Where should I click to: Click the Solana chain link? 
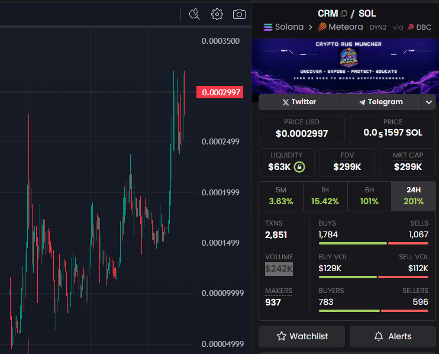point(283,27)
